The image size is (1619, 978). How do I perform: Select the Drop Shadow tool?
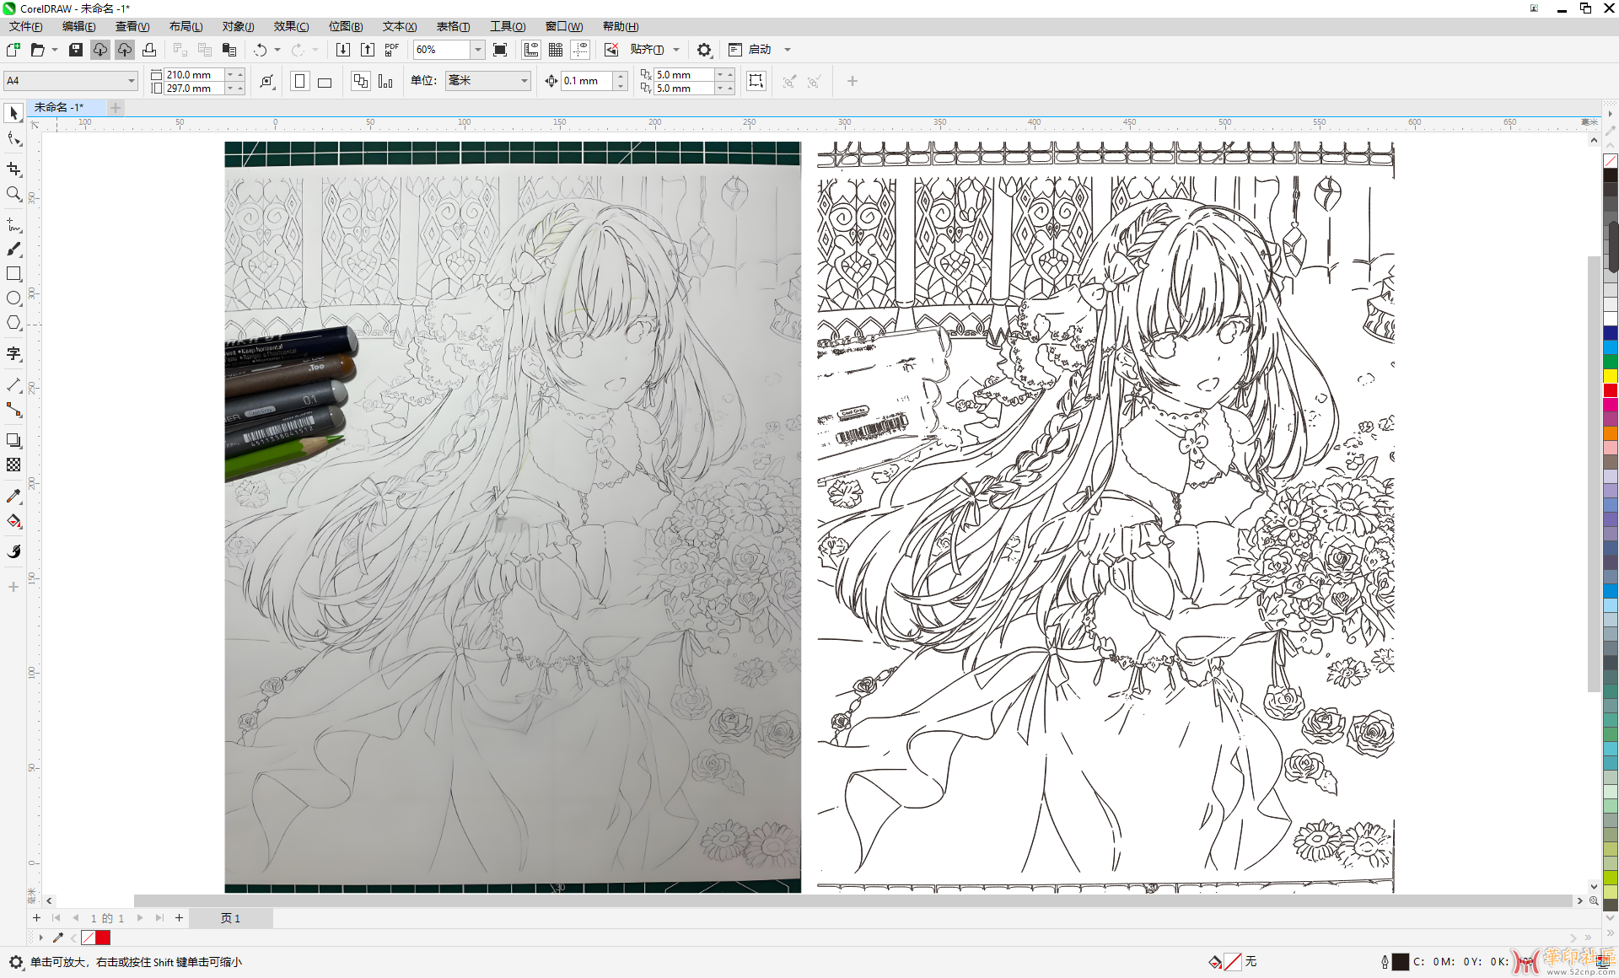(13, 440)
